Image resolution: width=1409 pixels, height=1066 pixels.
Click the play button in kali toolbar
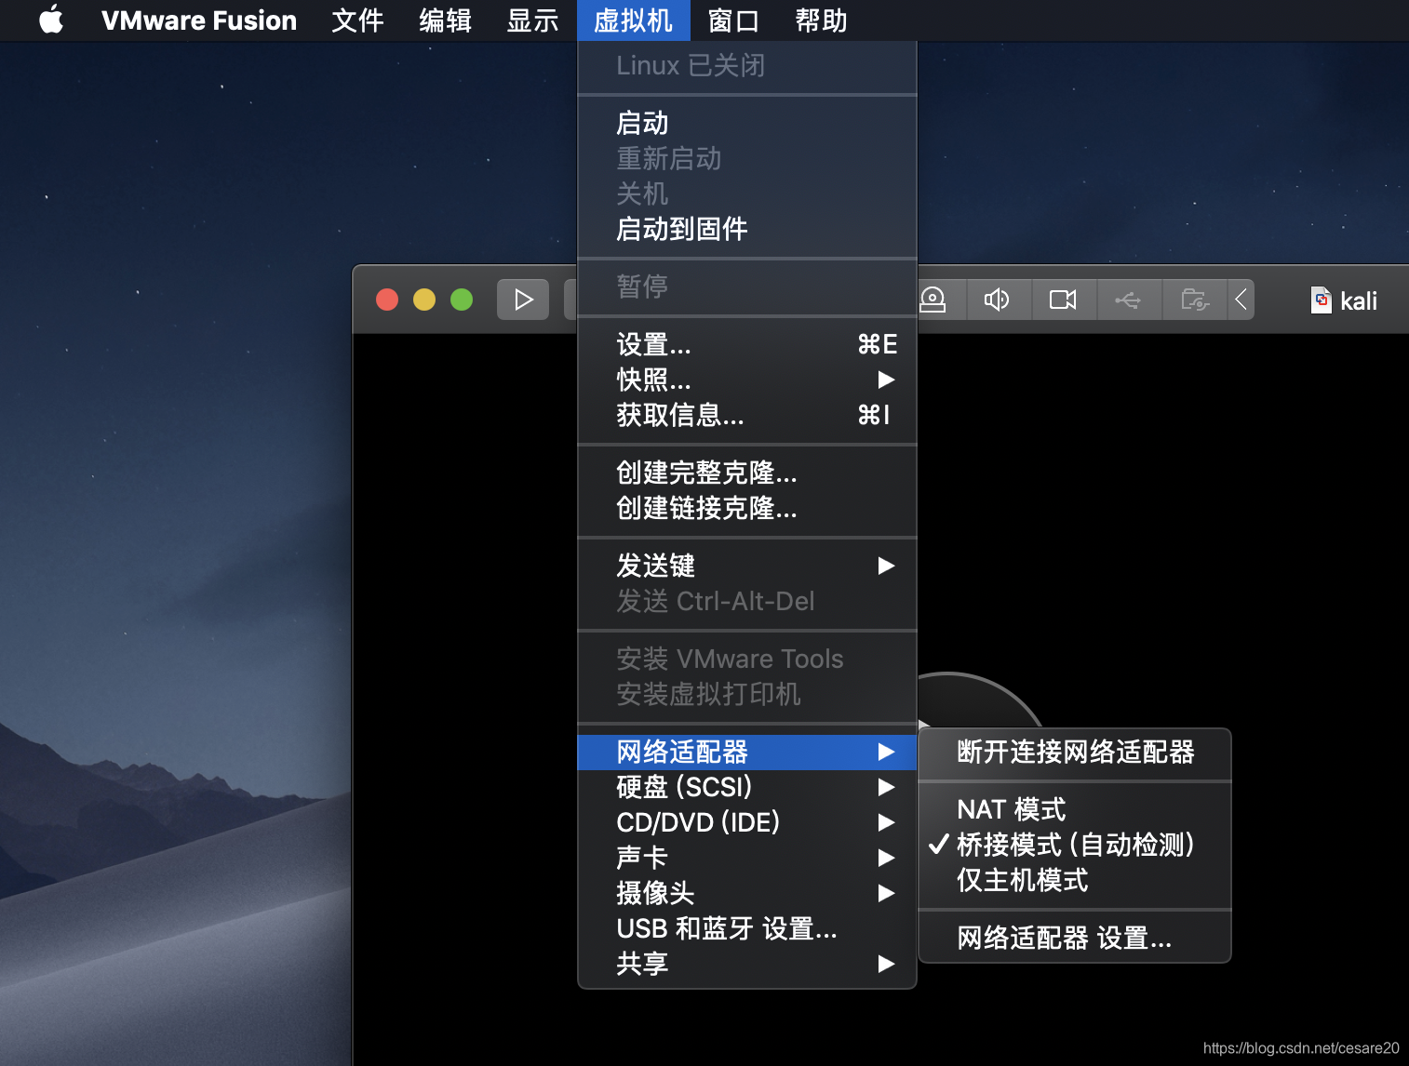click(x=523, y=300)
